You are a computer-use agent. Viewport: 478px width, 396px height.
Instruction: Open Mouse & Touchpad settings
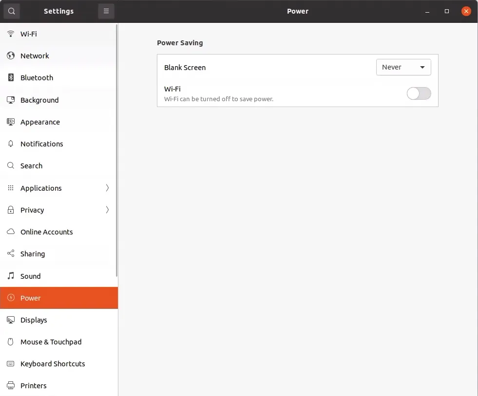(x=59, y=342)
